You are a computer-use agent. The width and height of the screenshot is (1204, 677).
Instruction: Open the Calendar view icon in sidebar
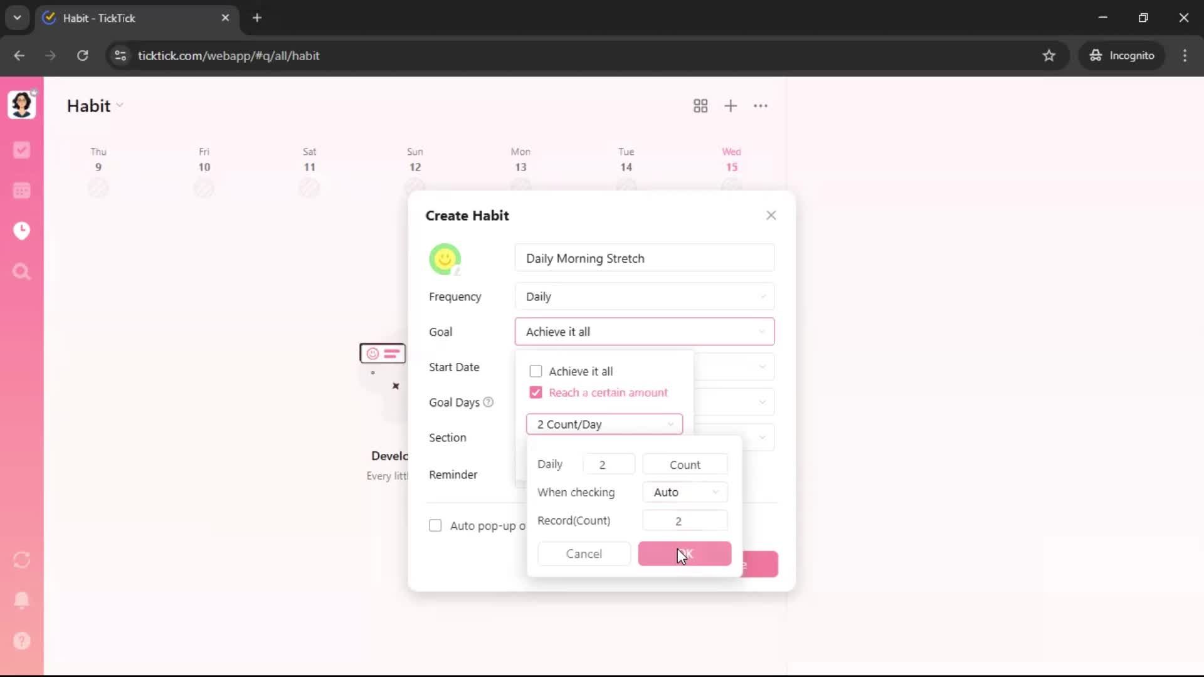[x=22, y=191]
